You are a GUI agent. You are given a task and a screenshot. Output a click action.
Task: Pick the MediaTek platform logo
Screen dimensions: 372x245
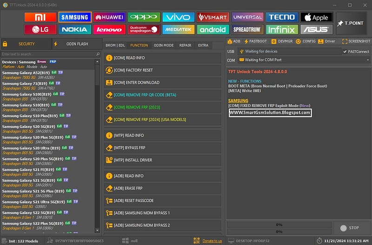(179, 29)
